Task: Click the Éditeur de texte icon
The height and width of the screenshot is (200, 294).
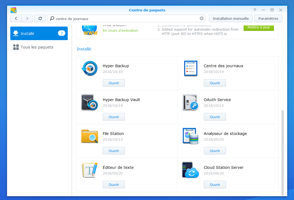Action: click(90, 170)
